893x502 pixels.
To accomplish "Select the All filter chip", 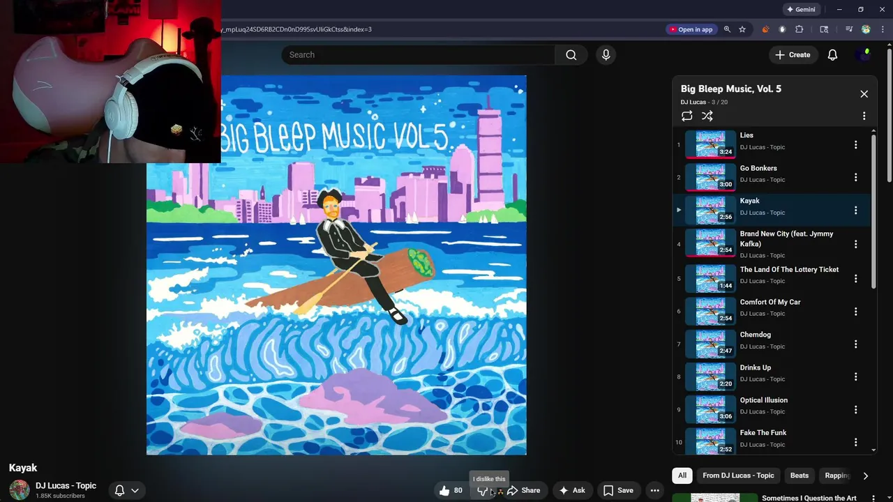I will click(x=682, y=476).
